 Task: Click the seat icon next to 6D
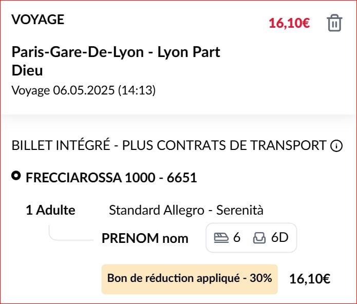(259, 238)
